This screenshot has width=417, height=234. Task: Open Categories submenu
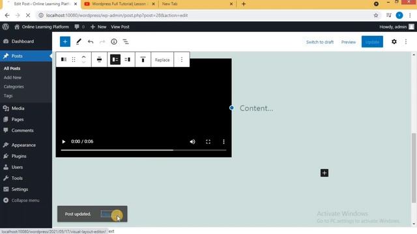tap(14, 86)
